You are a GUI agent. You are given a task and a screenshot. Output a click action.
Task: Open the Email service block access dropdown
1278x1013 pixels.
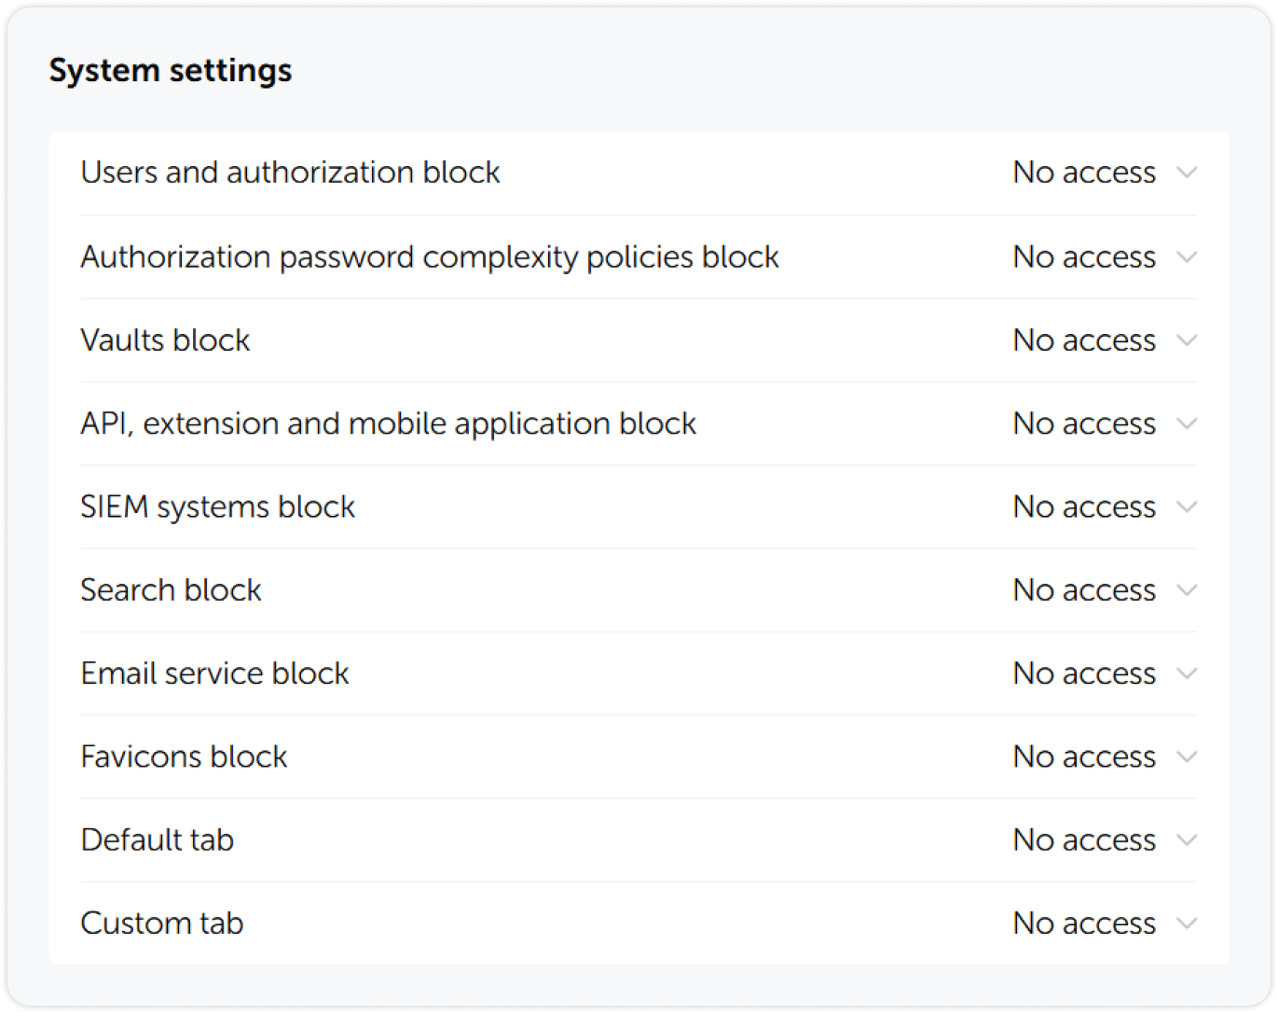[x=1188, y=673]
